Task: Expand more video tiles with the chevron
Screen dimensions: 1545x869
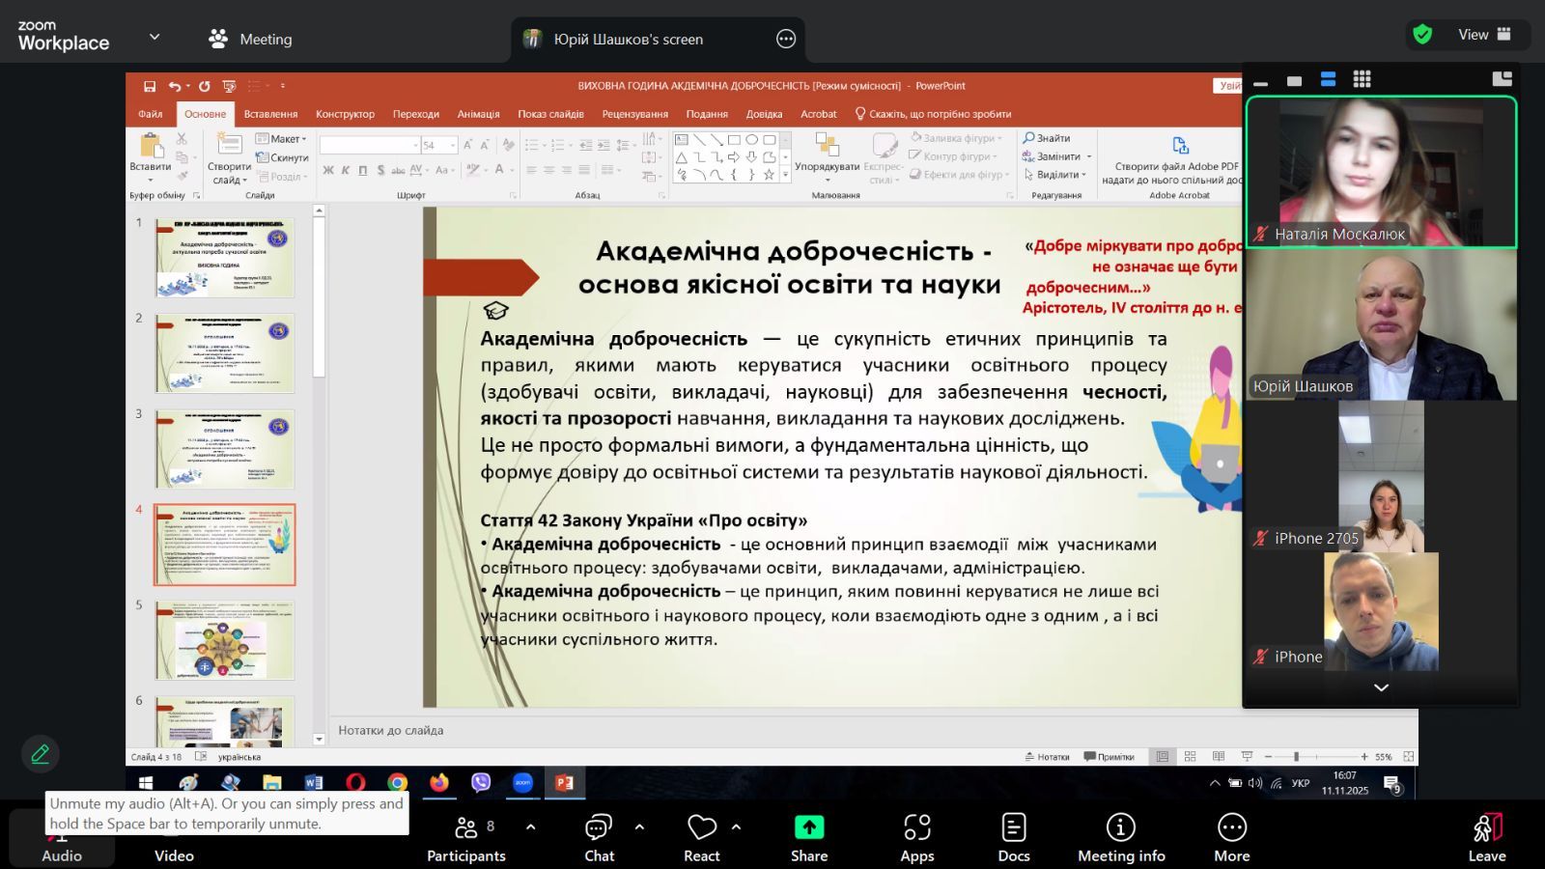Action: pos(1381,687)
